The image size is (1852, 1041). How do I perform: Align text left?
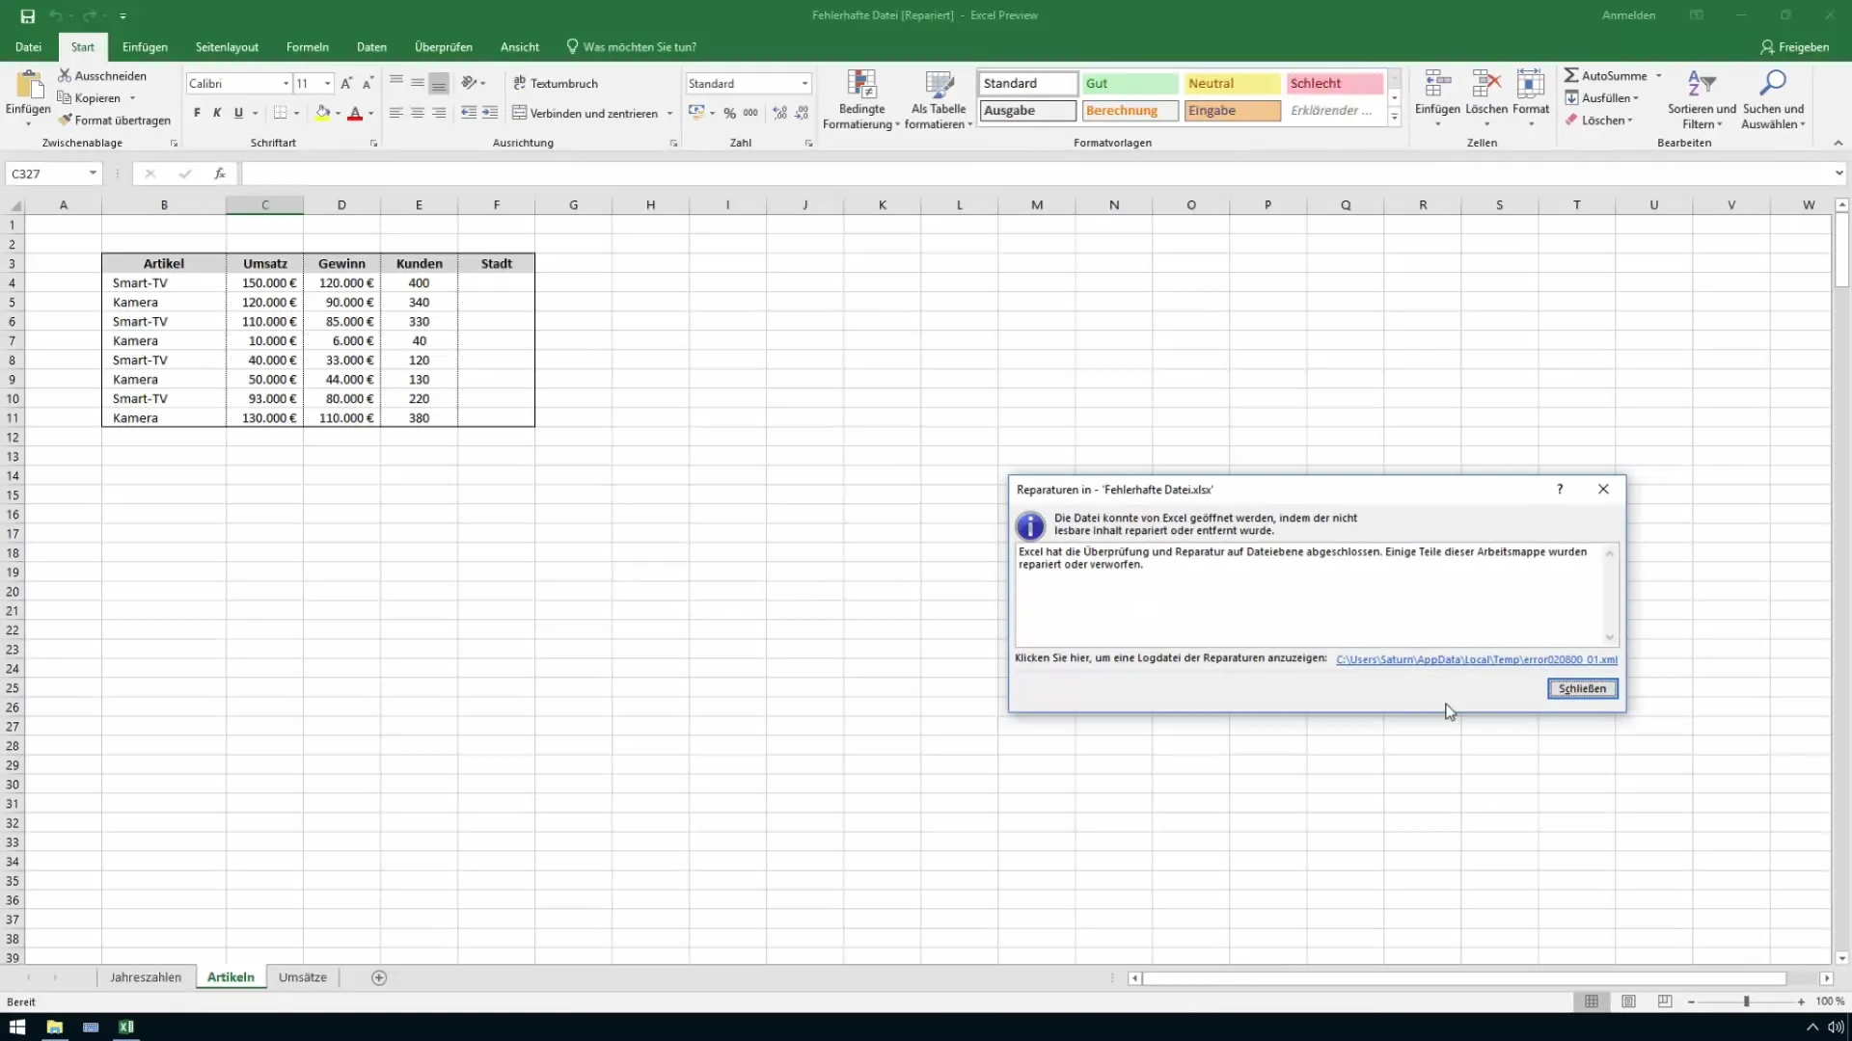[x=396, y=113]
